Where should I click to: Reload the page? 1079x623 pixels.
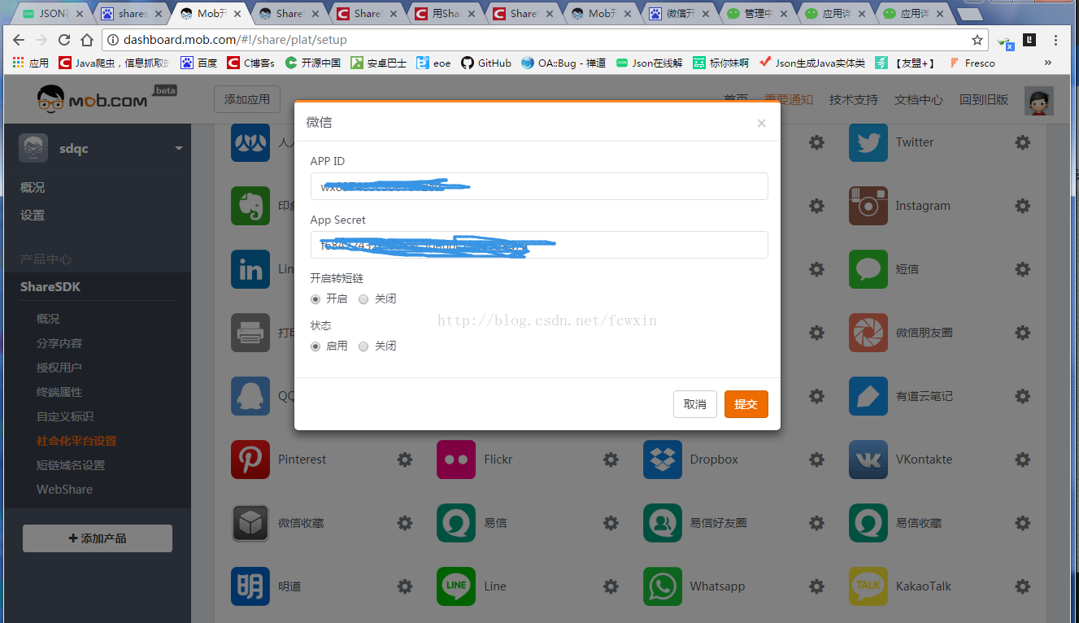(64, 40)
